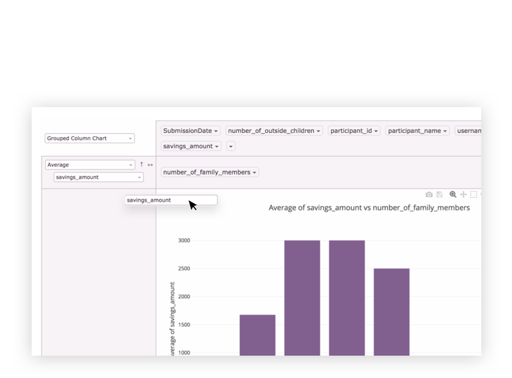Choose the box select dotted-square tool
This screenshot has height=378, width=512.
pyautogui.click(x=473, y=195)
